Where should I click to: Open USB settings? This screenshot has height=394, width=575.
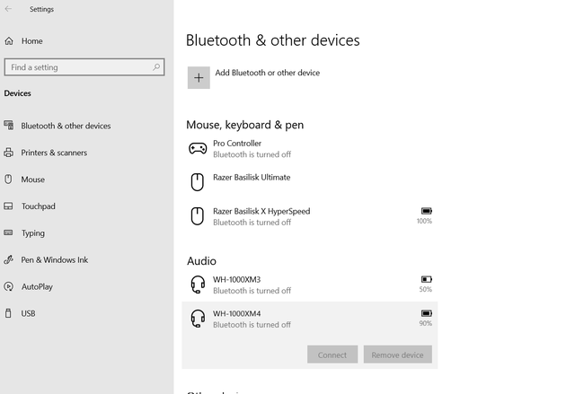[x=28, y=313]
